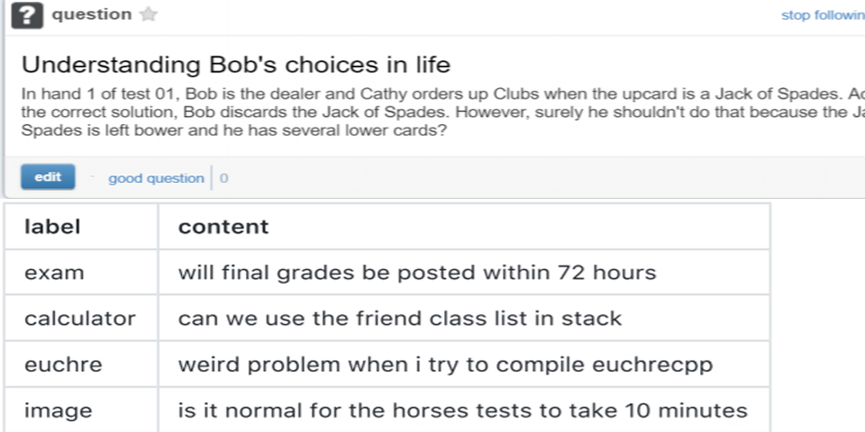865x432 pixels.
Task: Mark the post as a good question
Action: pos(156,178)
